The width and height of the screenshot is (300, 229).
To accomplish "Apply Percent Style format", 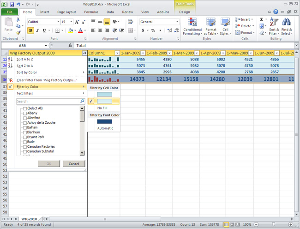I will pos(153,30).
